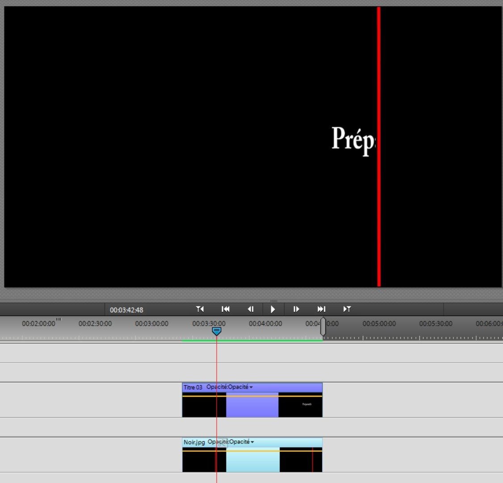Click the green work area bar
Image resolution: width=503 pixels, height=483 pixels.
pyautogui.click(x=268, y=341)
